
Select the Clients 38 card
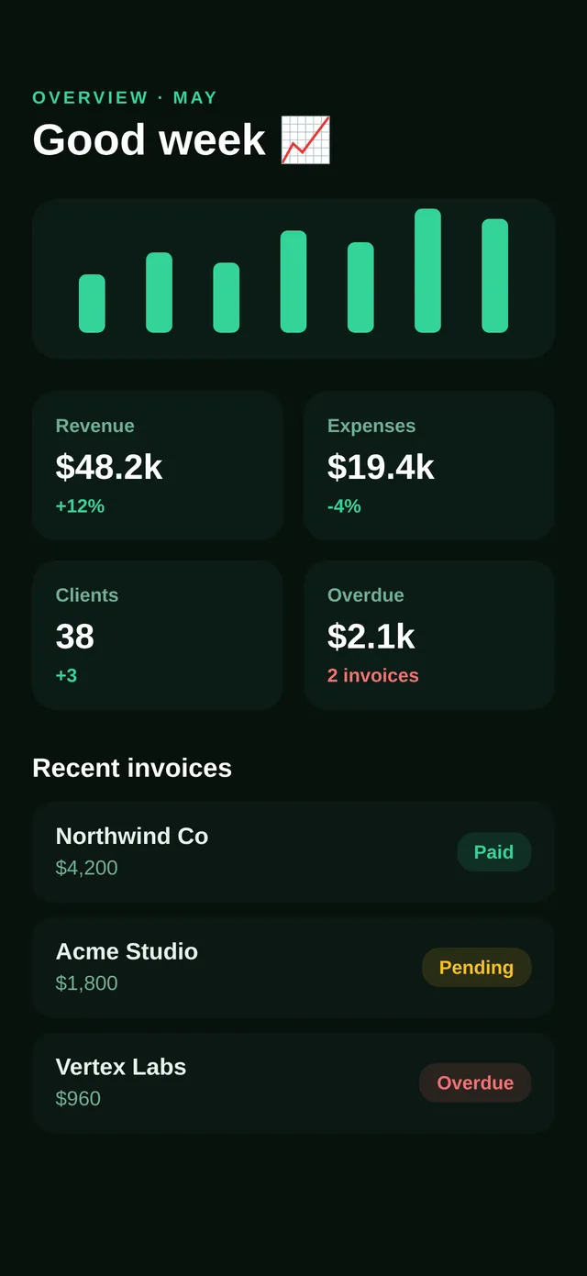[x=158, y=636]
